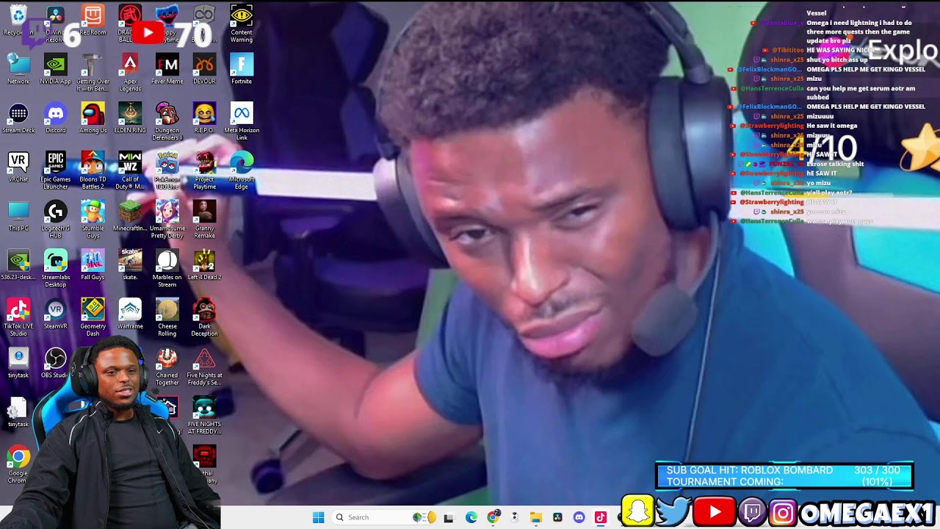Open the Stumble Guys shortcut

(x=93, y=220)
